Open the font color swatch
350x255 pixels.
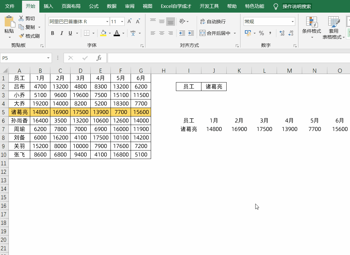click(117, 33)
